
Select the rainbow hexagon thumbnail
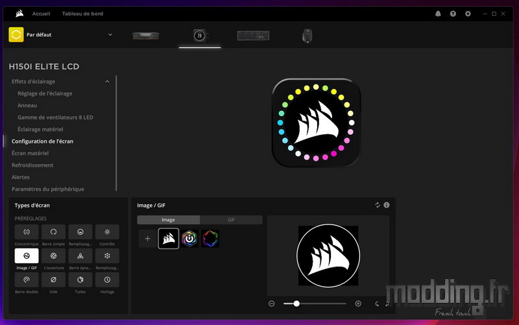[x=210, y=238]
